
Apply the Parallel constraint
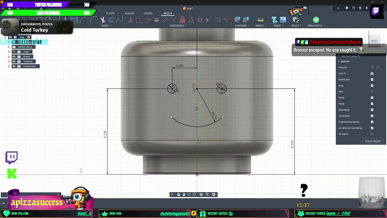165,20
